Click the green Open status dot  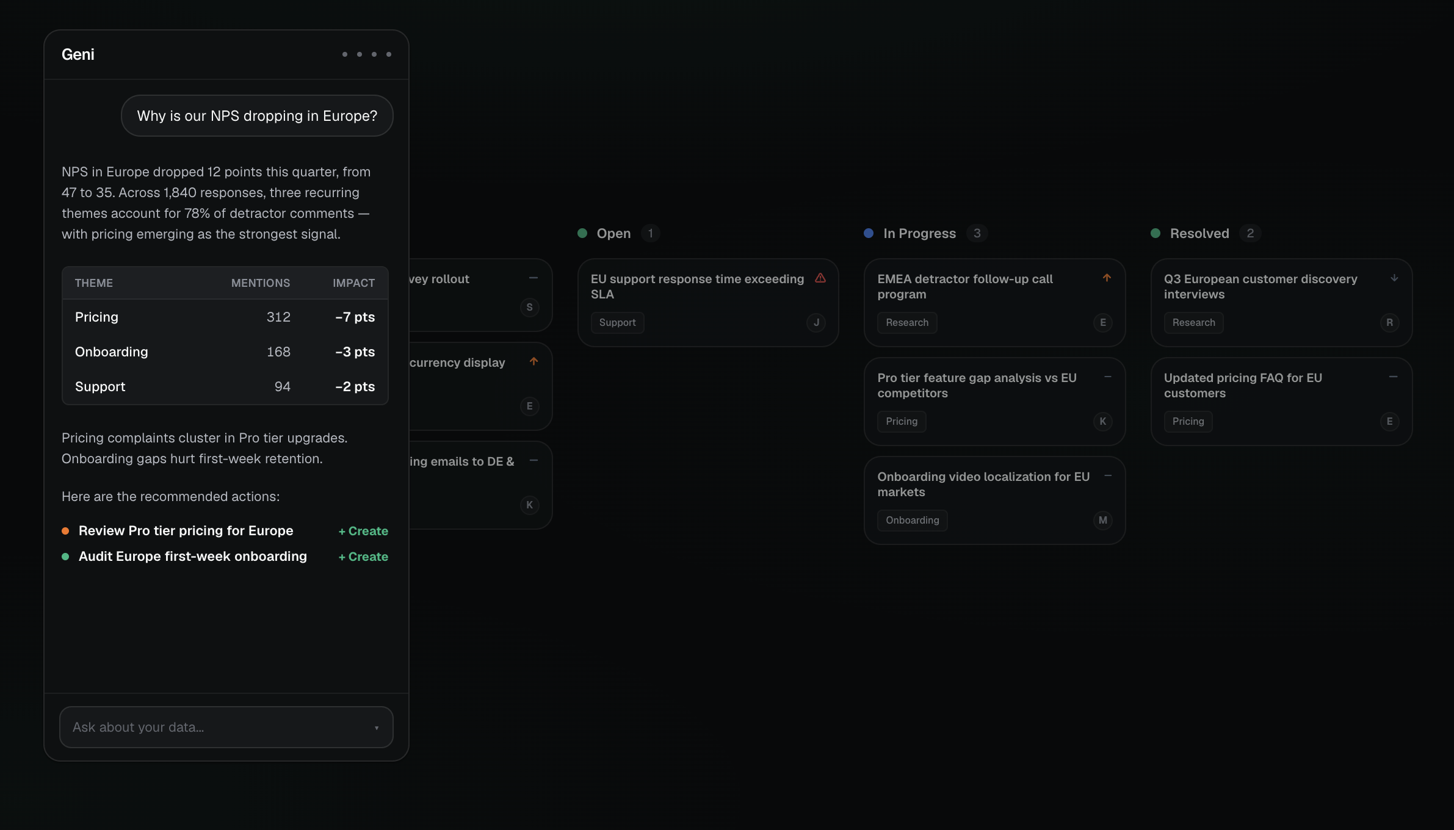582,234
